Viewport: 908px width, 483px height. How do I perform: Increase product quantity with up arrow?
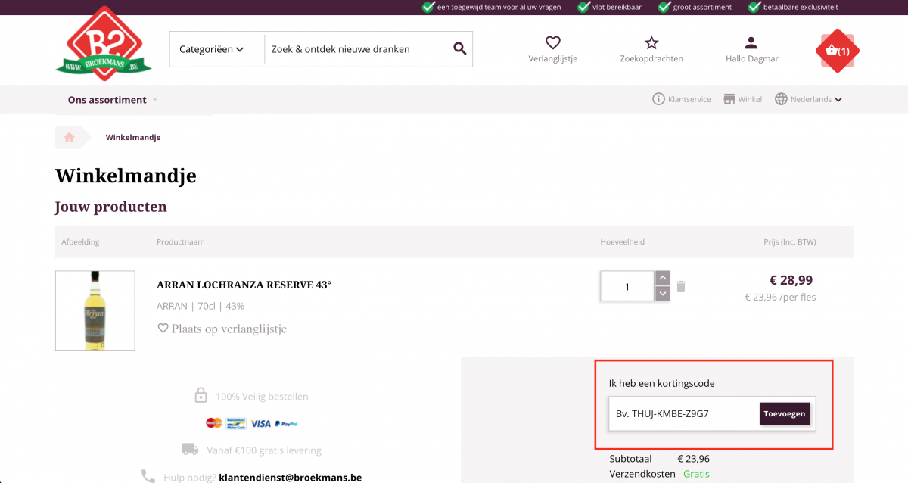coord(663,279)
